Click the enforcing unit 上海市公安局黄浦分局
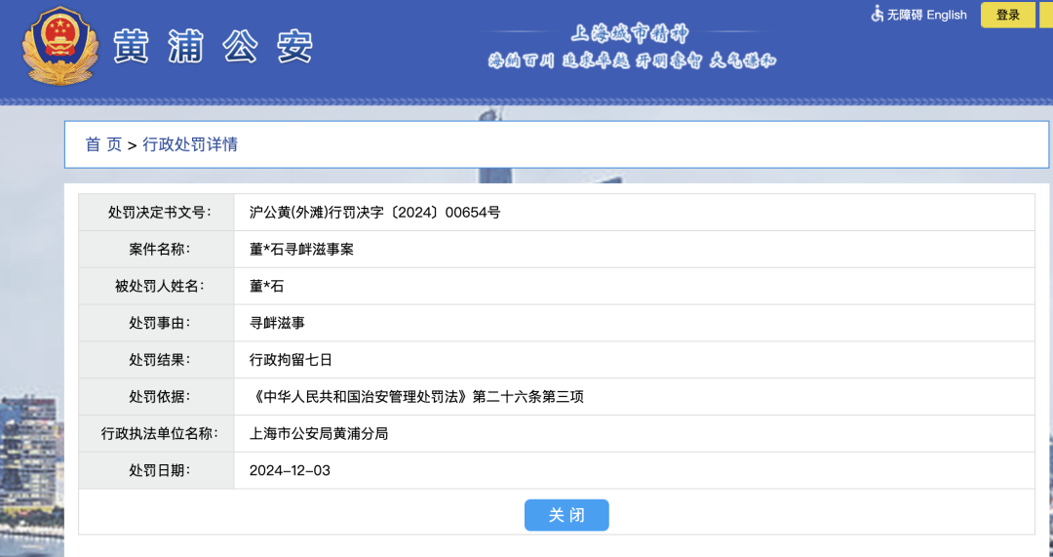This screenshot has width=1053, height=557. [319, 433]
